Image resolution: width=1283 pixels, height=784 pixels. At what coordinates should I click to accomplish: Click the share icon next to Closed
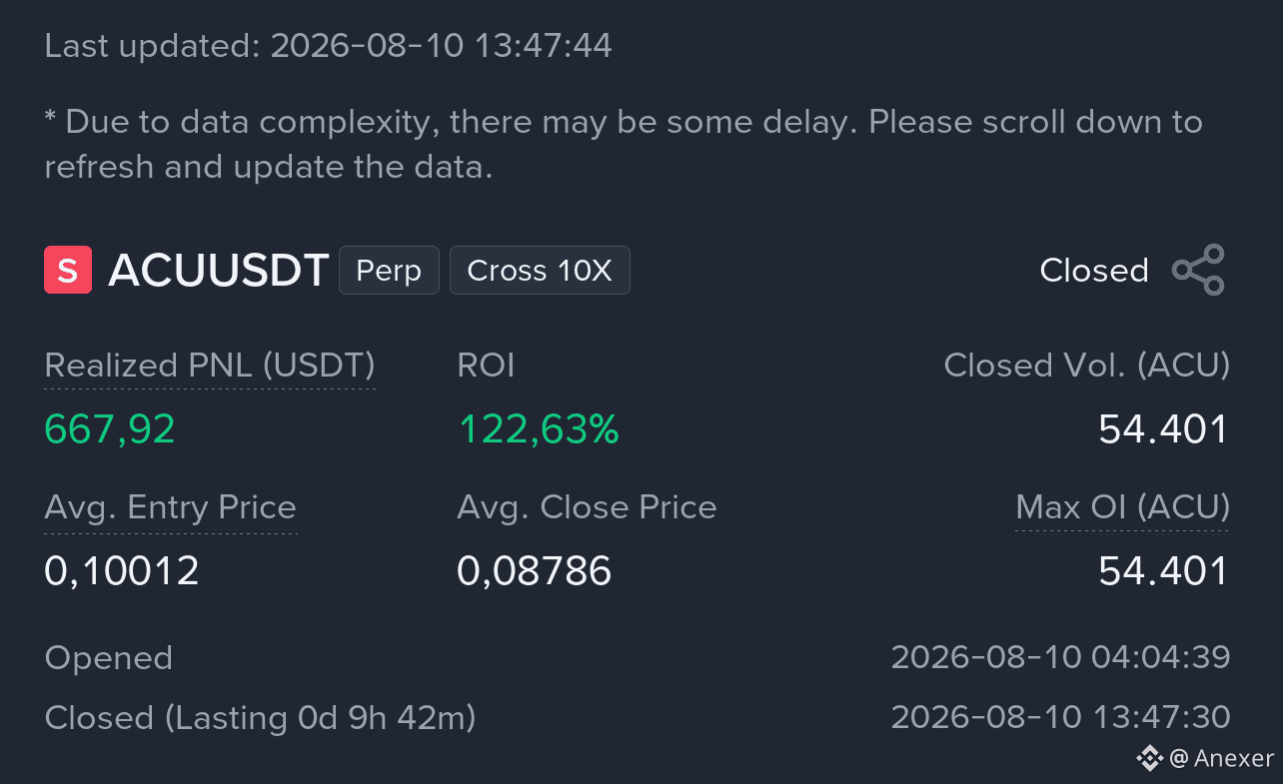[1198, 270]
